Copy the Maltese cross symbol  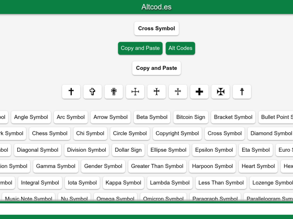pyautogui.click(x=220, y=92)
